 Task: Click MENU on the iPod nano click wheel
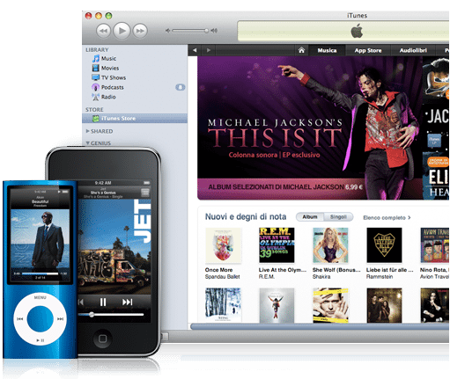coord(40,297)
